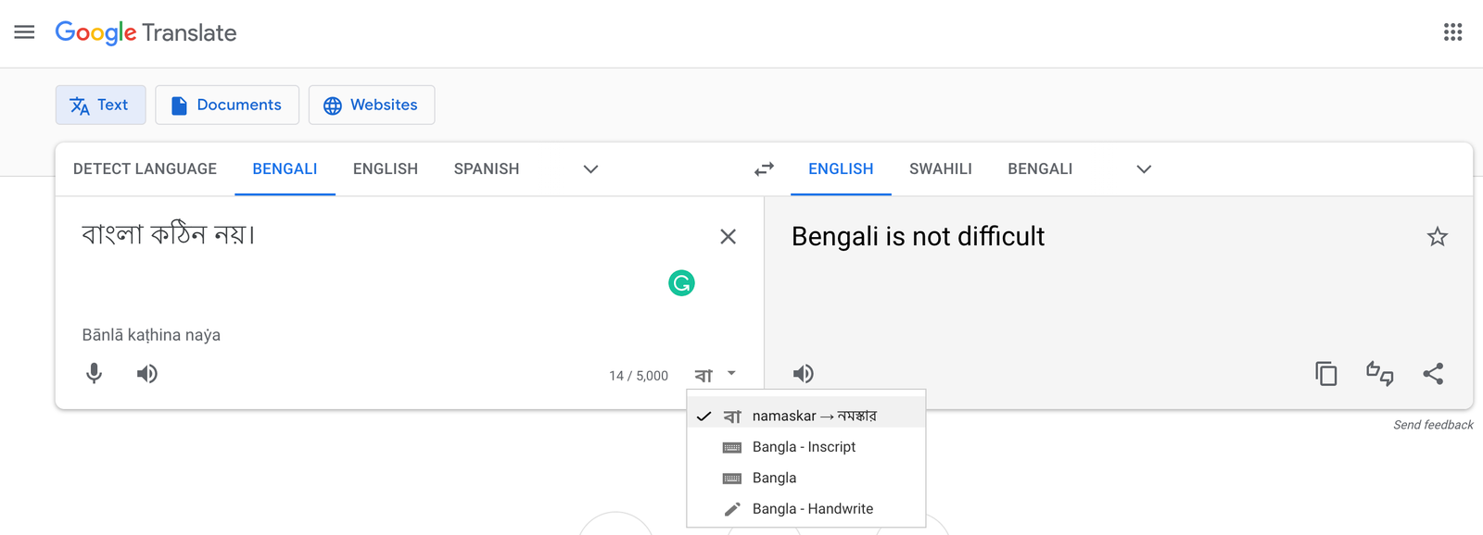Image resolution: width=1483 pixels, height=535 pixels.
Task: Swap source and target languages
Action: (764, 169)
